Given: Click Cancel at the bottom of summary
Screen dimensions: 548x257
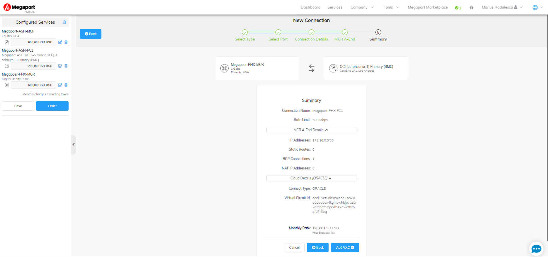Looking at the screenshot, I should click(294, 248).
